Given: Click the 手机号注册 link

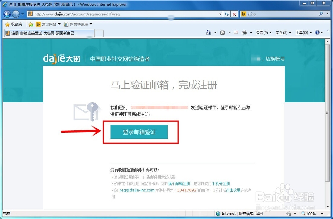Looking at the screenshot, I should tap(221, 184).
